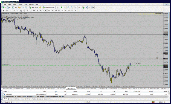Select the Text Label (T) tool
The width and height of the screenshot is (171, 104).
31,11
